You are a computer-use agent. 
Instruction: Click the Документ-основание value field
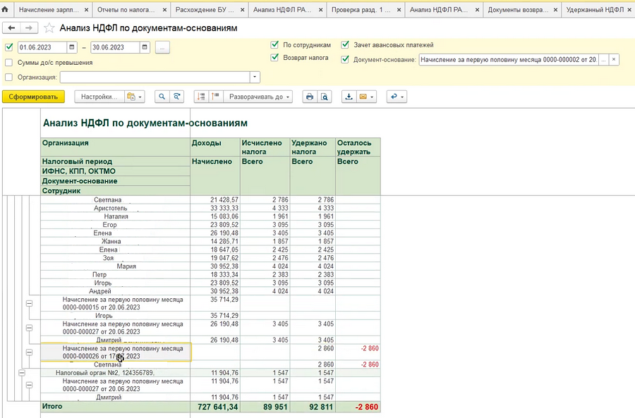coord(509,59)
